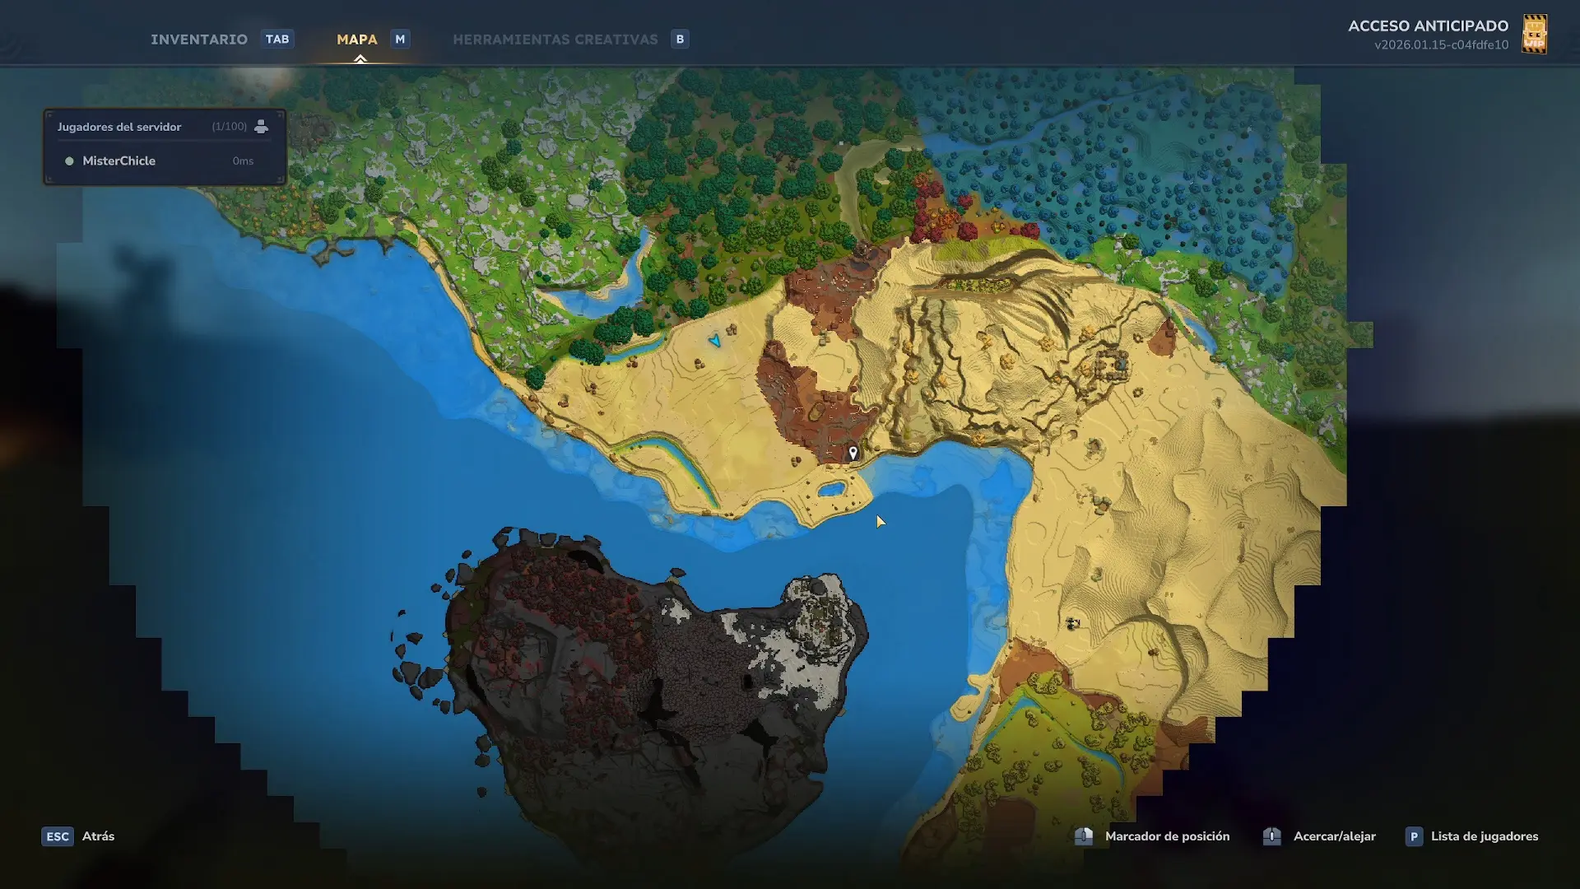Click the TAB key badge next to Inventario
Viewport: 1580px width, 889px height.
tap(277, 39)
